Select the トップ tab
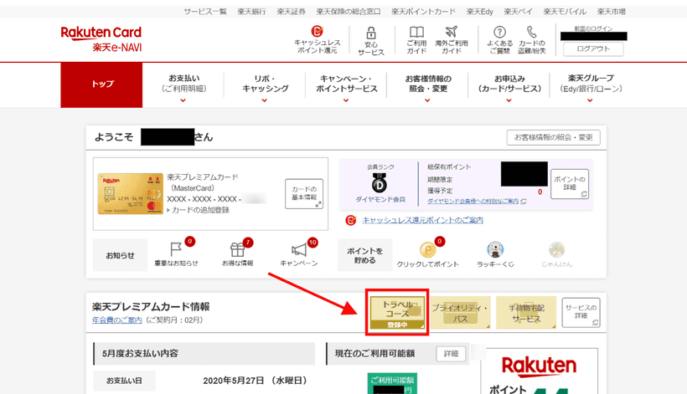The image size is (687, 394). point(101,84)
